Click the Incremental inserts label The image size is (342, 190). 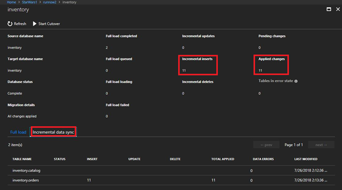point(197,59)
